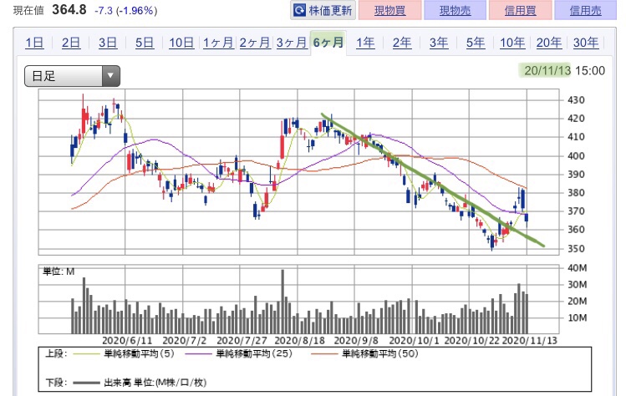Image resolution: width=626 pixels, height=396 pixels.
Task: Show the 30年 chart range
Action: tap(586, 43)
